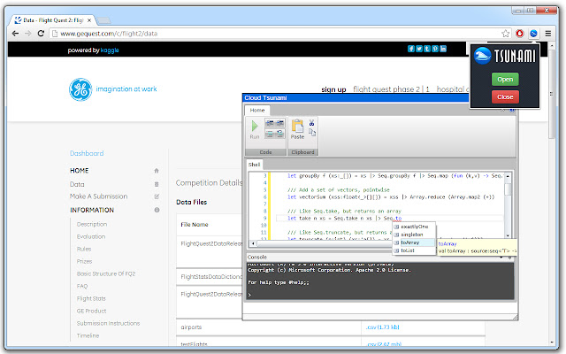Open a new browser tab
Screen dimensions: 566x354
pos(104,20)
